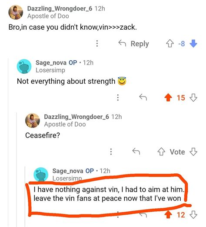Screen dimensions: 206x227
Task: Downvote the comment with 15 points
Action: tap(193, 97)
